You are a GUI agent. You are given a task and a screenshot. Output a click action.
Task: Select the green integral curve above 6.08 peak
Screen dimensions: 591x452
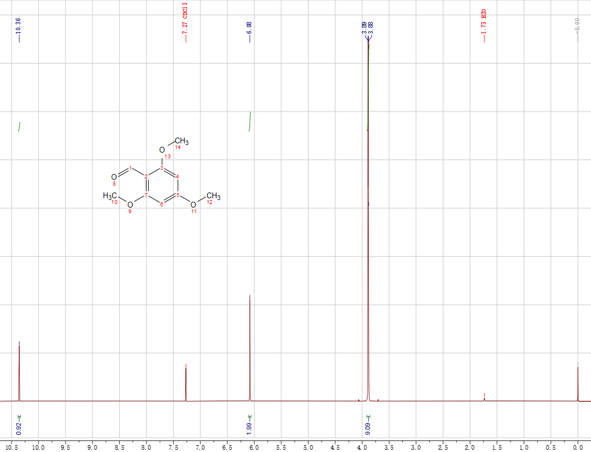tap(249, 121)
